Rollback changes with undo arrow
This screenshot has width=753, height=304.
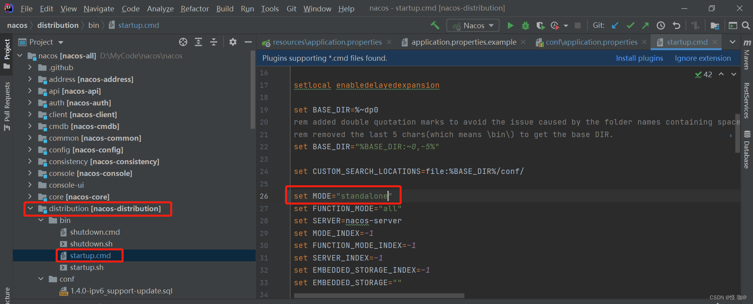coord(677,25)
